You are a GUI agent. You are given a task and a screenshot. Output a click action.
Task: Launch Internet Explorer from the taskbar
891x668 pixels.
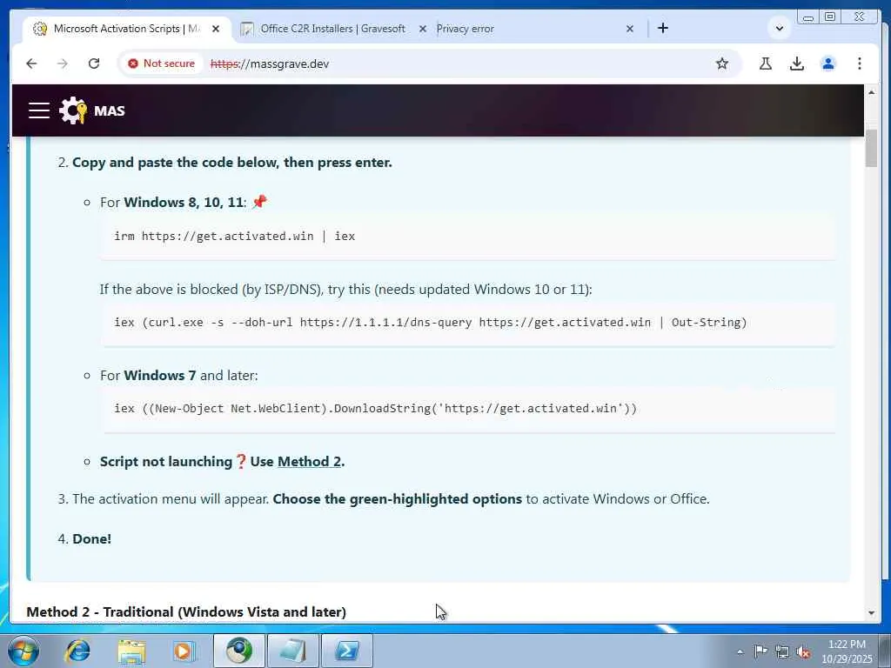(77, 651)
